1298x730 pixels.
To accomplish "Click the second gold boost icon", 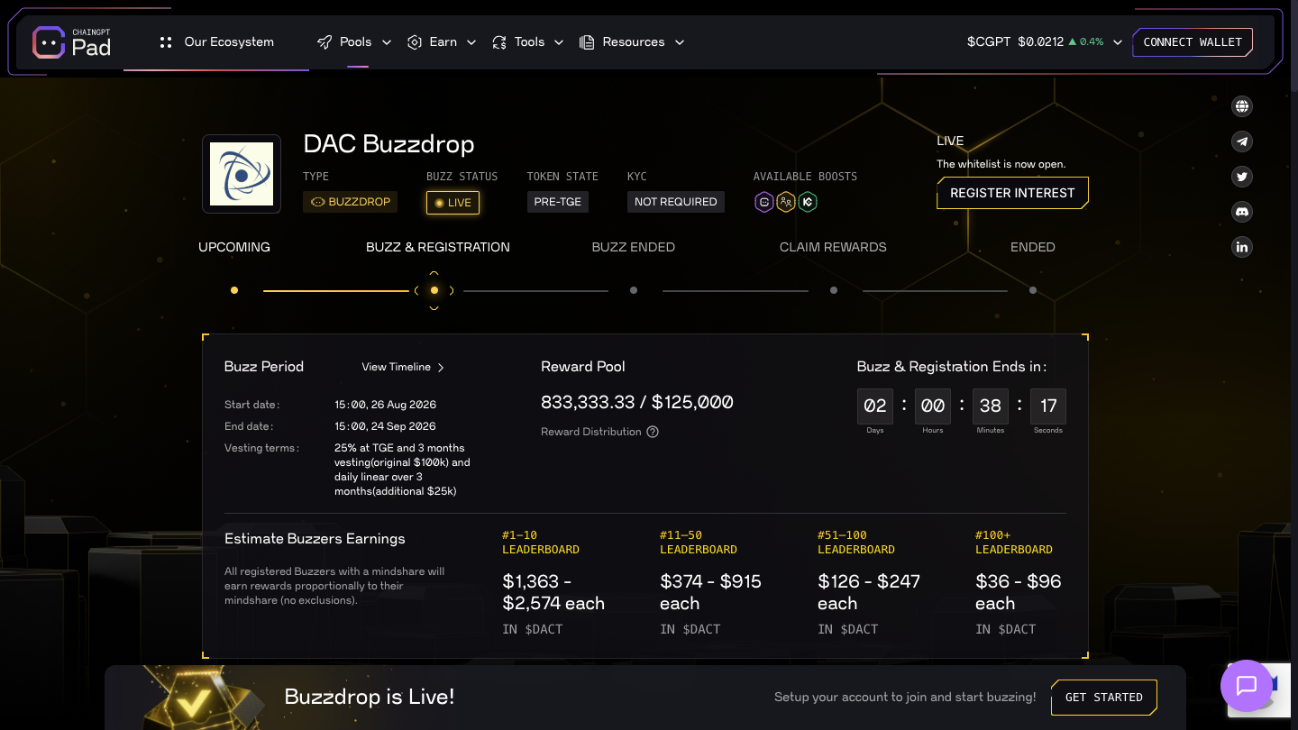I will [x=786, y=202].
